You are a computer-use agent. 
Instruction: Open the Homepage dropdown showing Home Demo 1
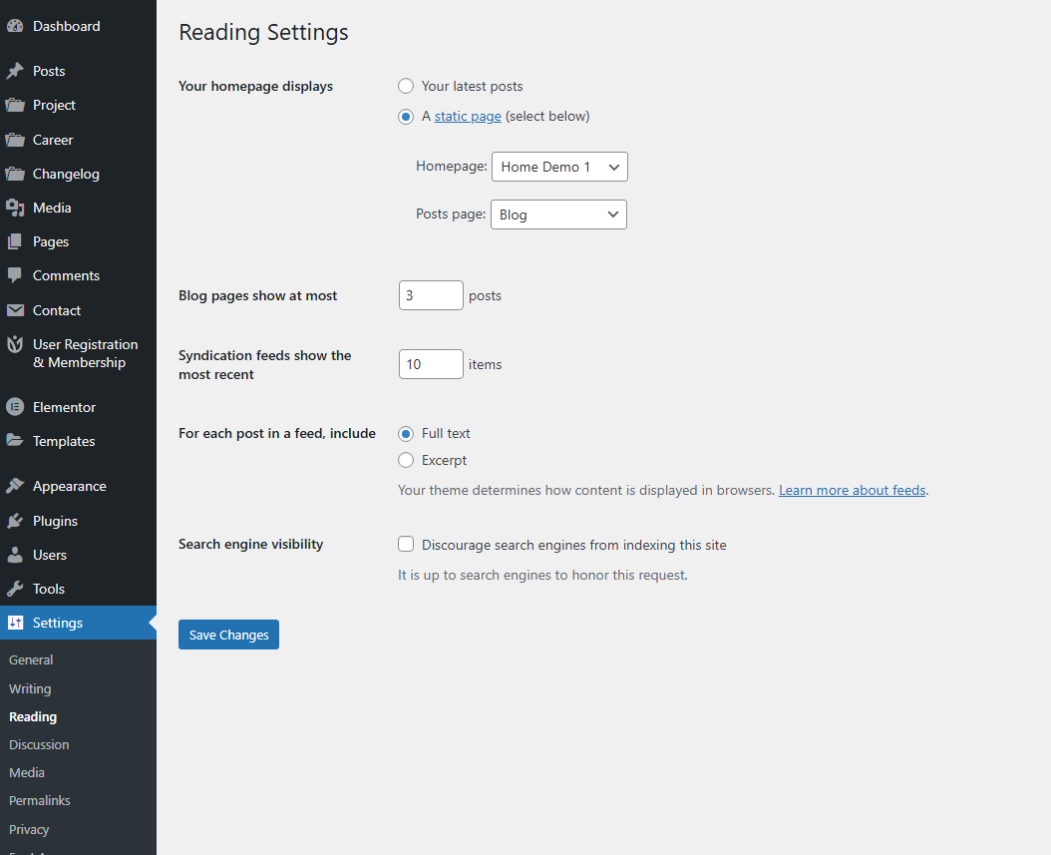(x=559, y=167)
